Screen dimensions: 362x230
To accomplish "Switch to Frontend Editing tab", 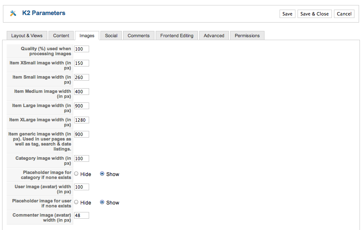I will click(177, 36).
